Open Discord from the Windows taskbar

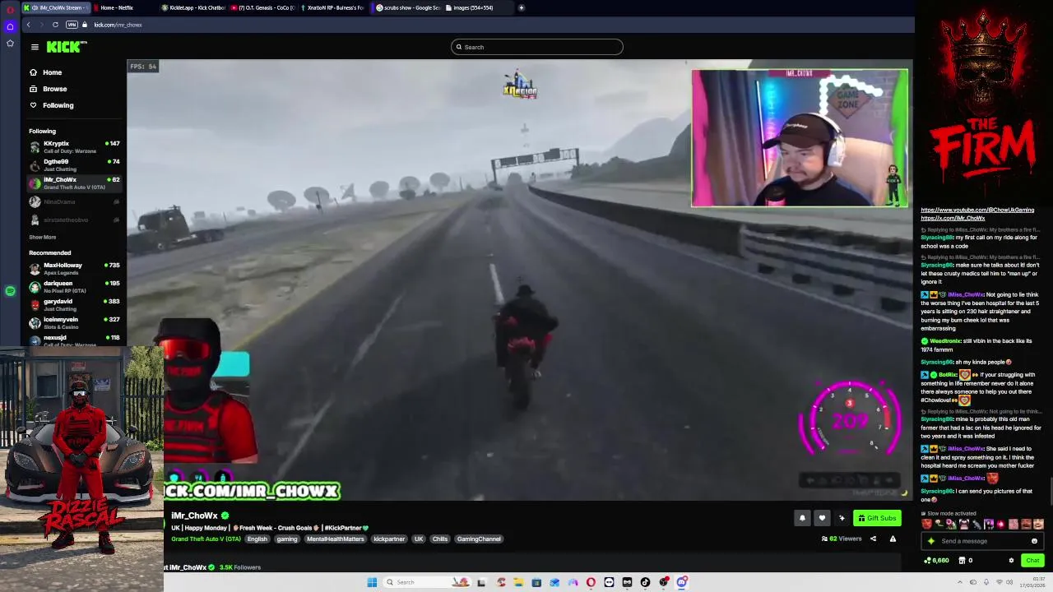point(682,582)
